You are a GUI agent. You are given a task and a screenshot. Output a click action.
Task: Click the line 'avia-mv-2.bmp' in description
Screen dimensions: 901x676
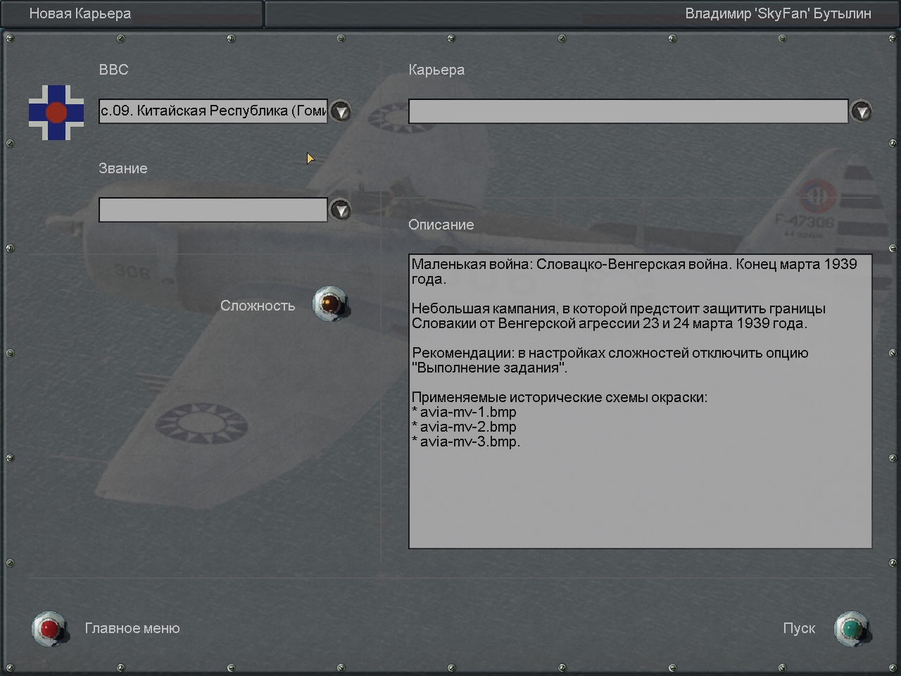click(x=465, y=427)
